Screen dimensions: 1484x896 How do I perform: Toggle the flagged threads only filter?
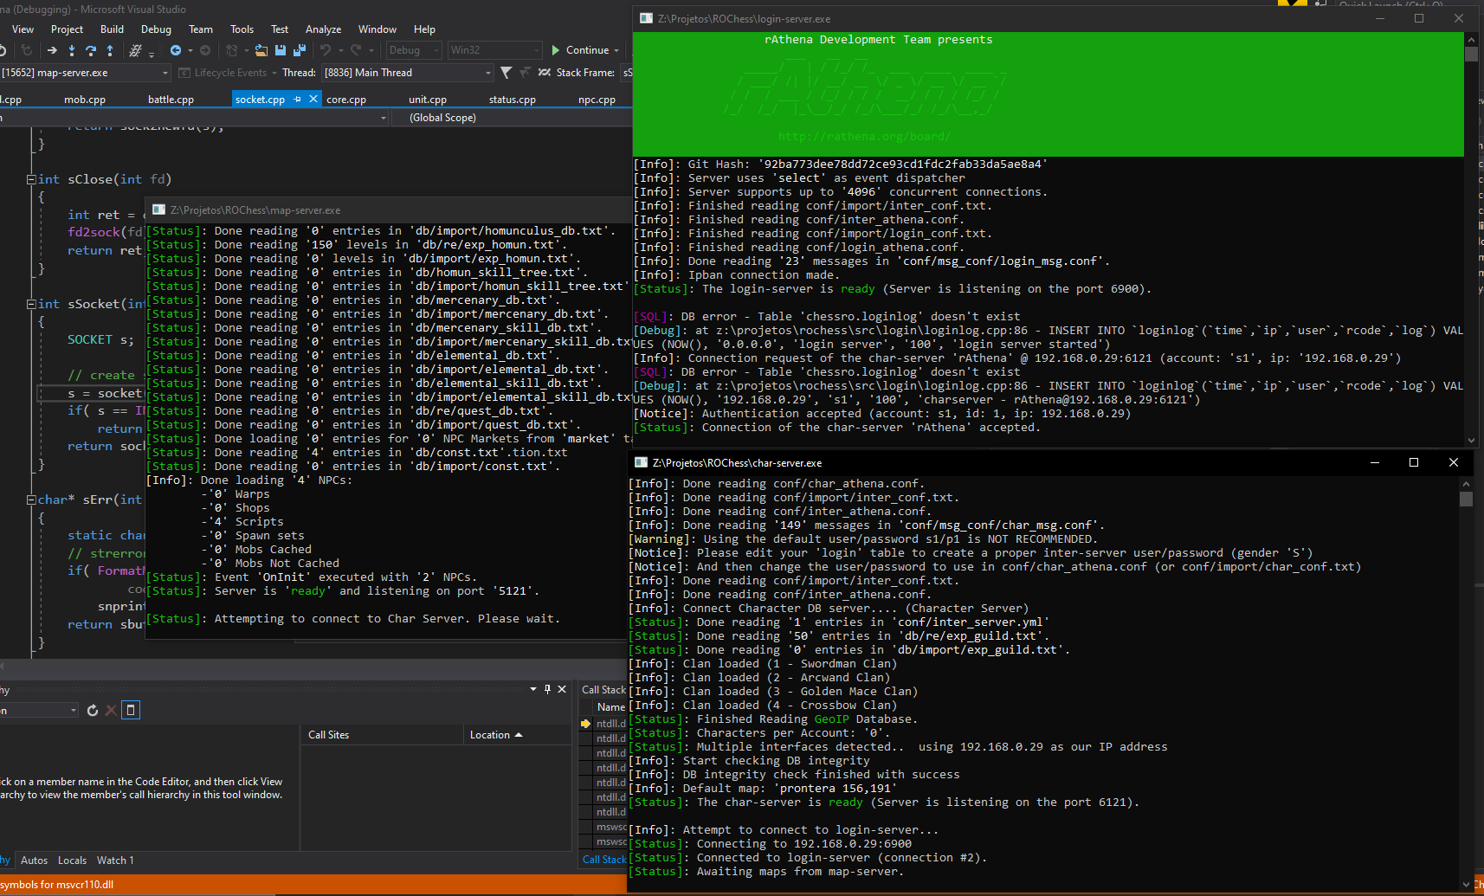tap(526, 73)
